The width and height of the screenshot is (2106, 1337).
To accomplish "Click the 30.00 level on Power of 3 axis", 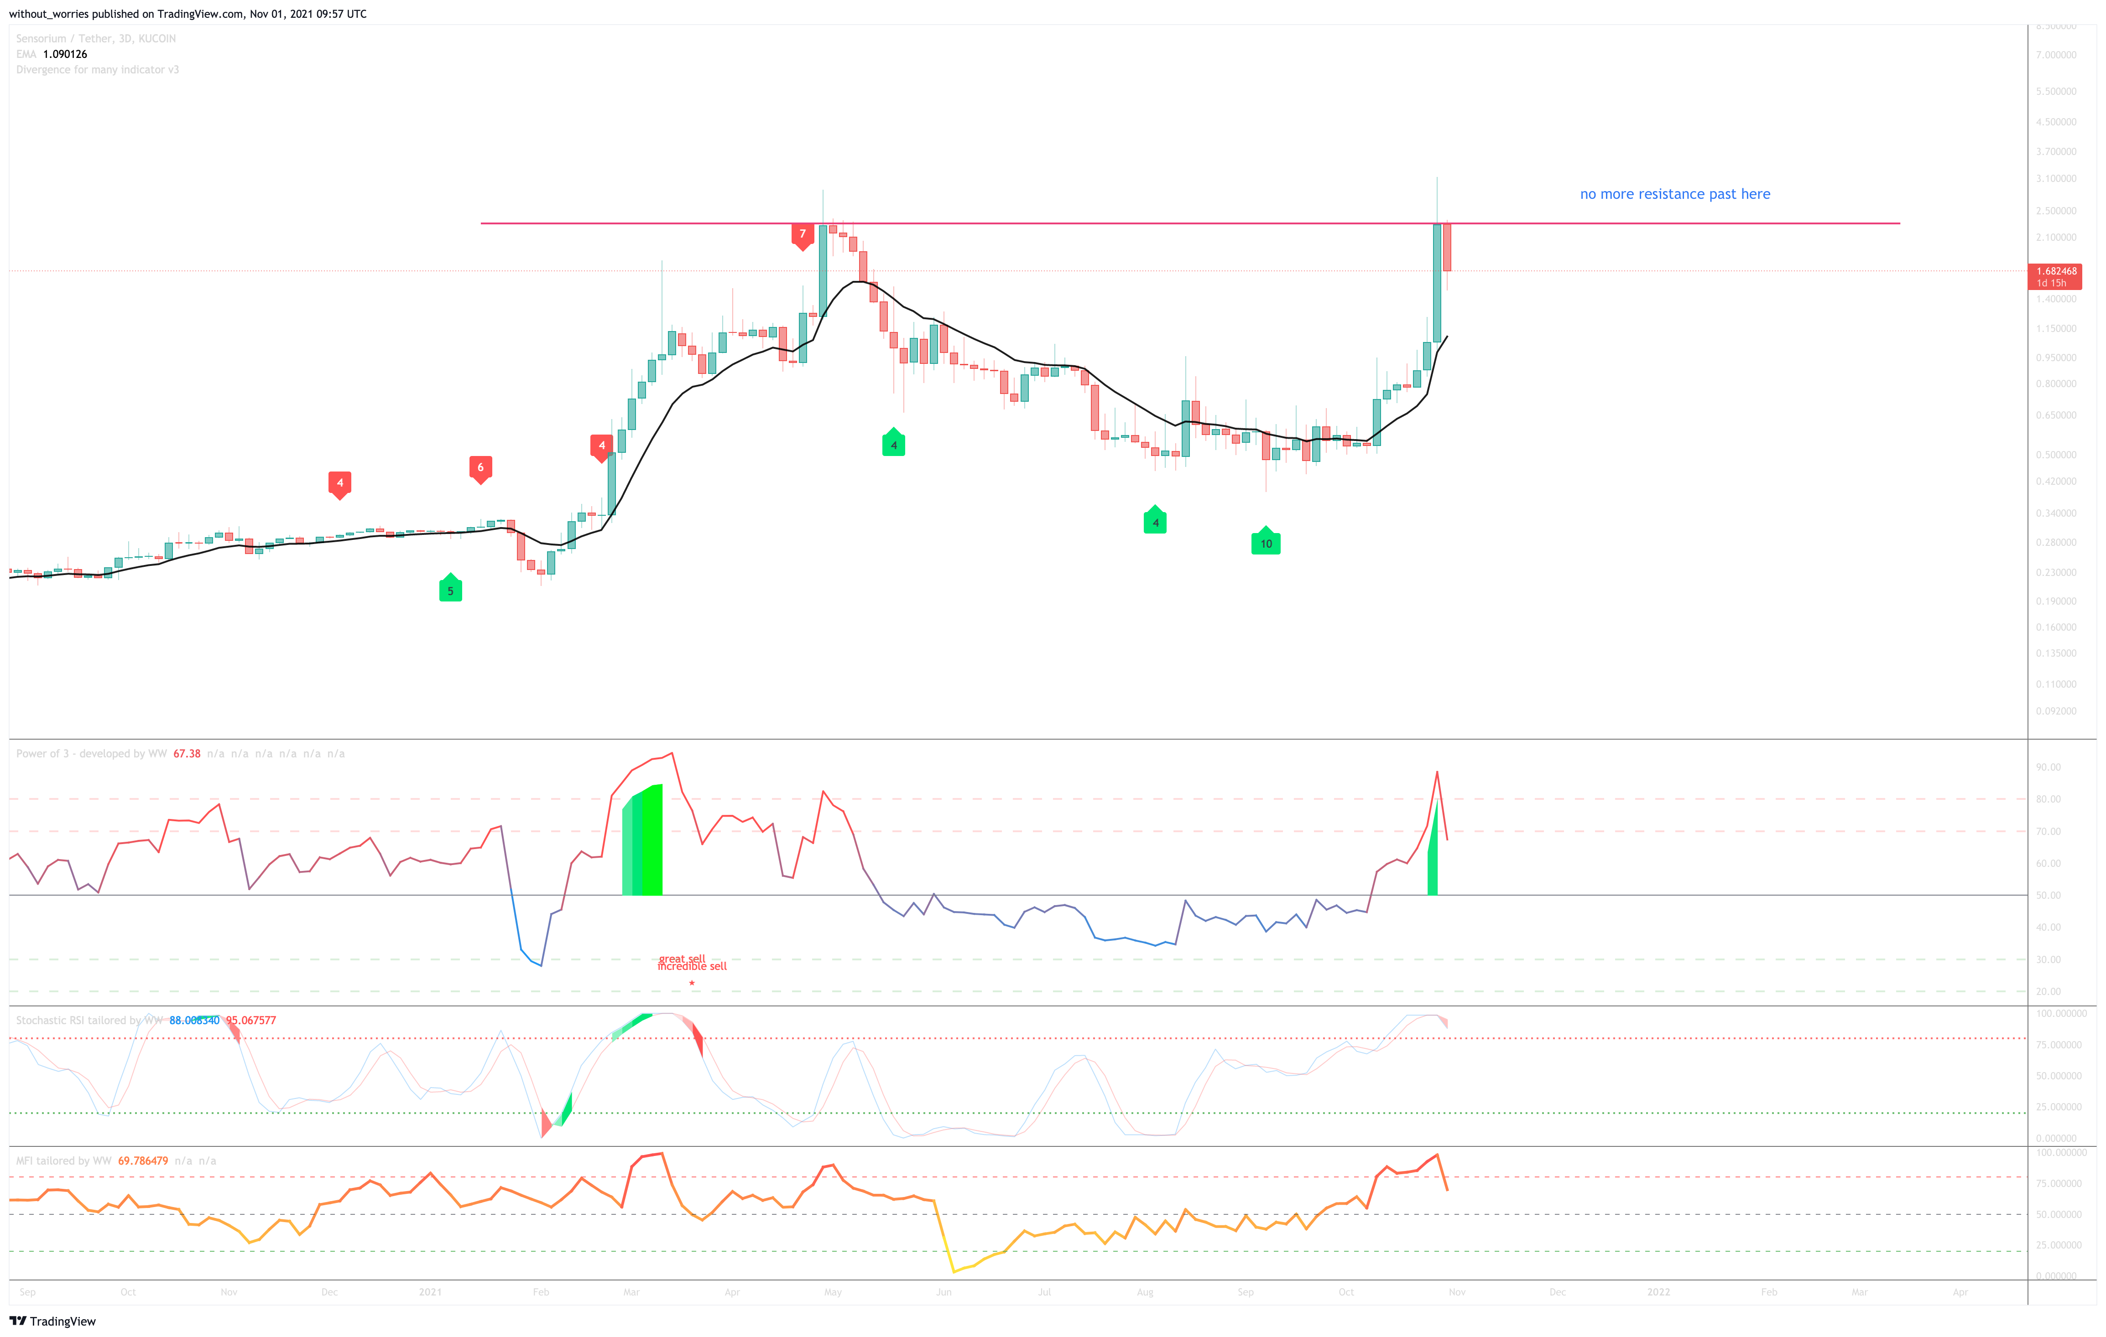I will pyautogui.click(x=2048, y=959).
